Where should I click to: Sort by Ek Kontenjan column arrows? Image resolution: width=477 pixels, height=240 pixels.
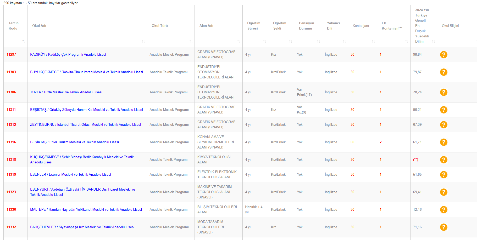407,41
